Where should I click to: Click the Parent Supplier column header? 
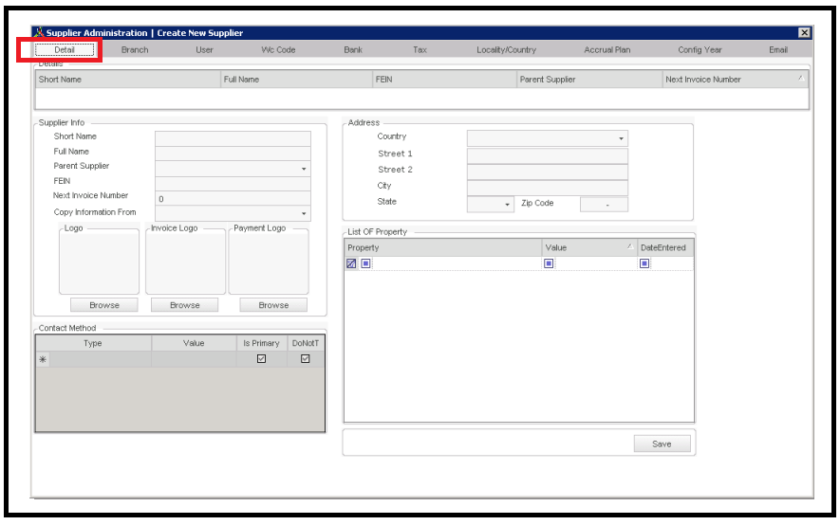click(x=589, y=79)
